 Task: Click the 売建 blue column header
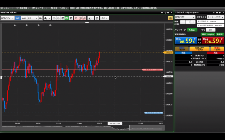click(184, 53)
